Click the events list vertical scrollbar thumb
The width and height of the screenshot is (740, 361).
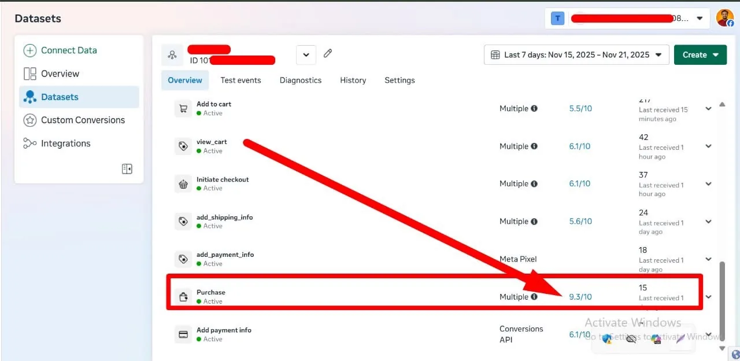(721, 301)
